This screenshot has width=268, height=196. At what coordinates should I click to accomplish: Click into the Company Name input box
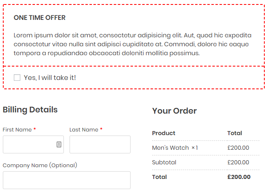click(66, 180)
